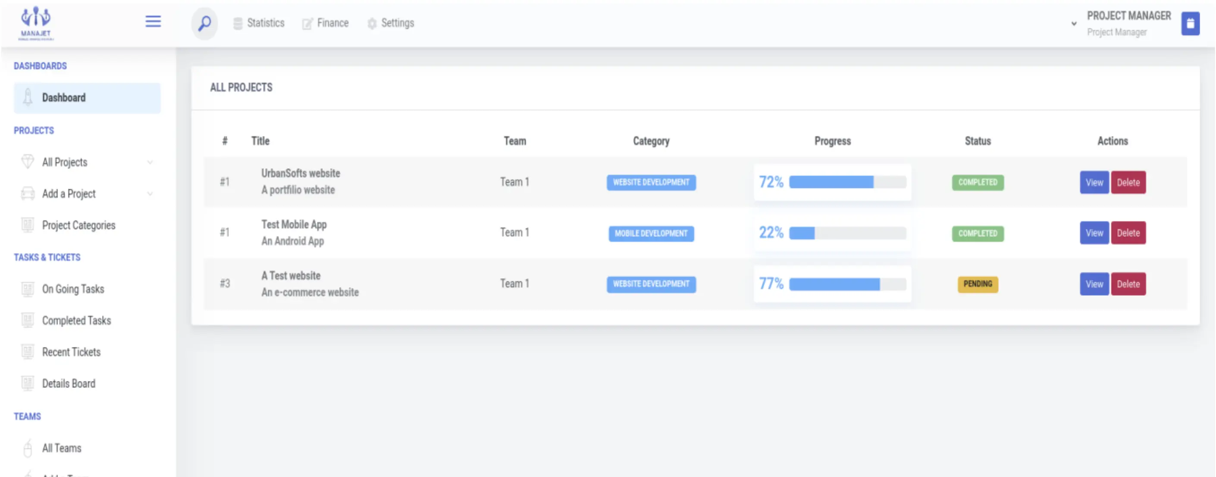Open Completed Tasks page
The image size is (1216, 477).
(88, 321)
